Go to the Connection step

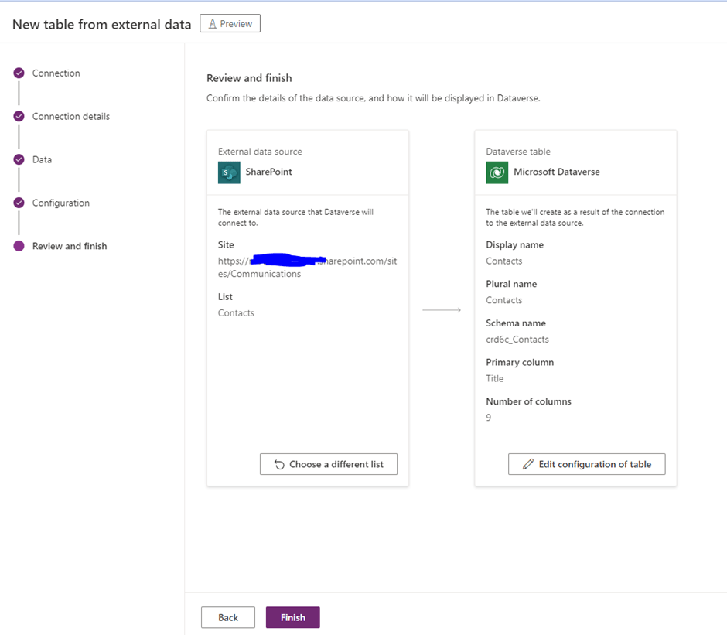pyautogui.click(x=56, y=73)
